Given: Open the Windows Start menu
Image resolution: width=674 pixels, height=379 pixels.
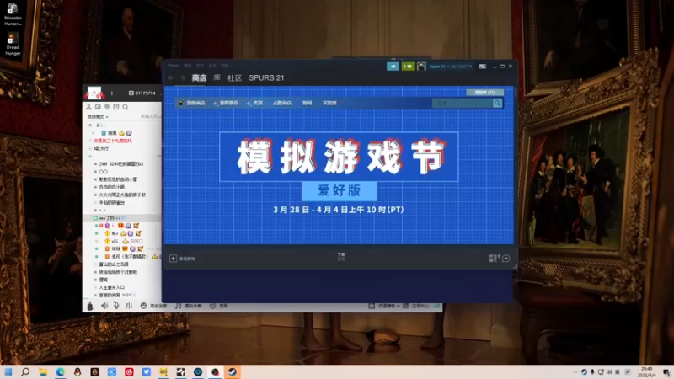Looking at the screenshot, I should pos(8,371).
